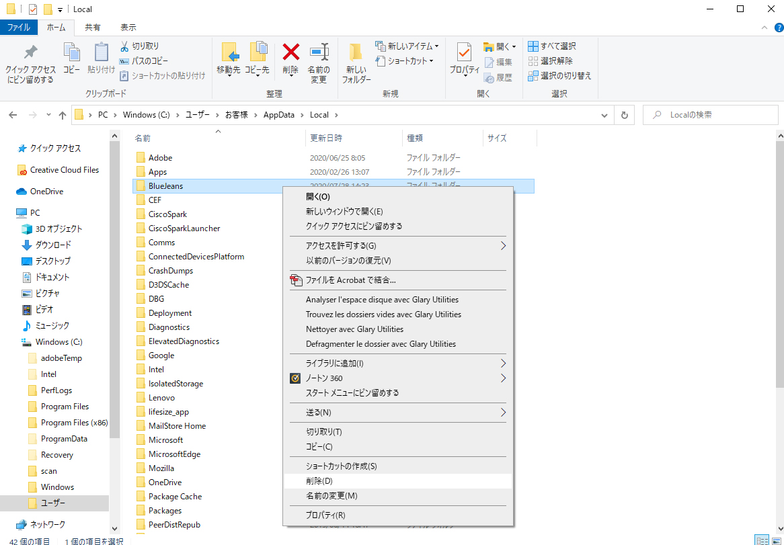Choose Combine files in Acrobat entry
The width and height of the screenshot is (784, 545).
point(398,280)
